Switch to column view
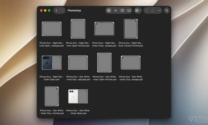208x125 pixels. click(x=122, y=10)
